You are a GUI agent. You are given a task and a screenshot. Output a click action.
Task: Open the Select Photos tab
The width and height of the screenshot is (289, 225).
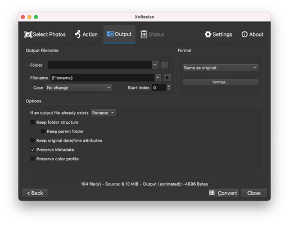tap(45, 34)
